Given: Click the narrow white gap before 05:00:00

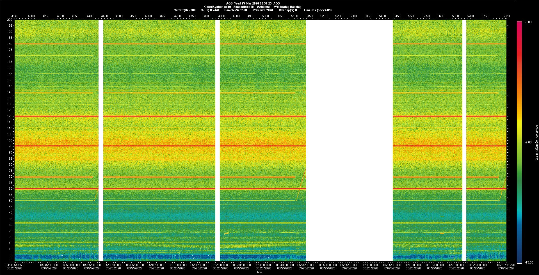Looking at the screenshot, I should tap(101, 140).
